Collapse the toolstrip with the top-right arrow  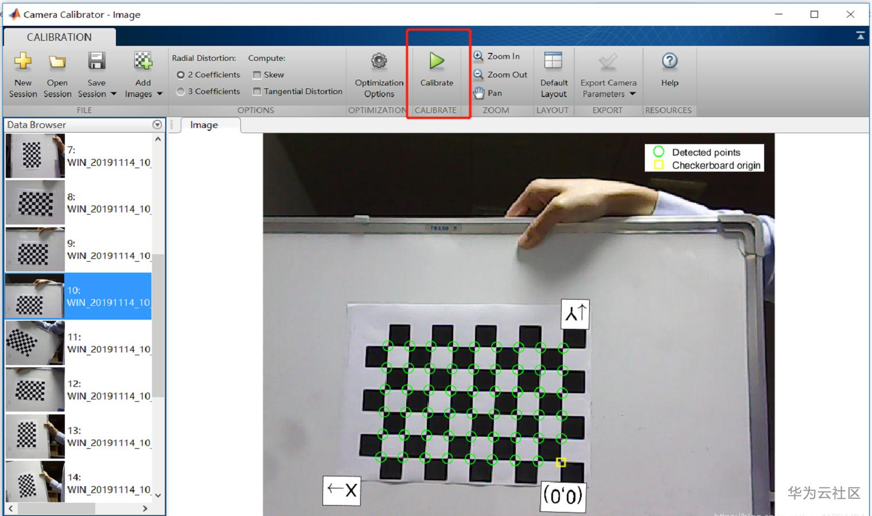(861, 36)
